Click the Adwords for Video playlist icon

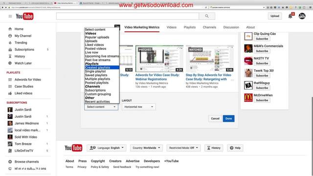(x=10, y=79)
